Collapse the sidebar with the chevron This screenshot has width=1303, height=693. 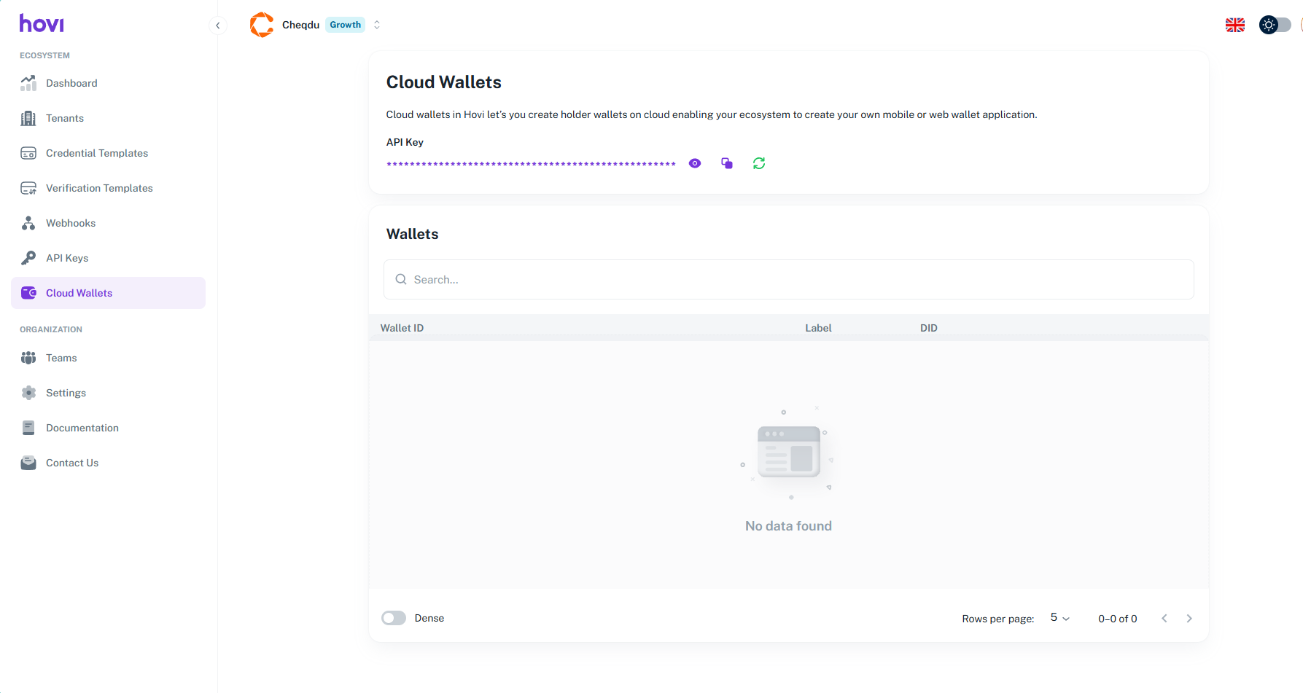click(217, 26)
